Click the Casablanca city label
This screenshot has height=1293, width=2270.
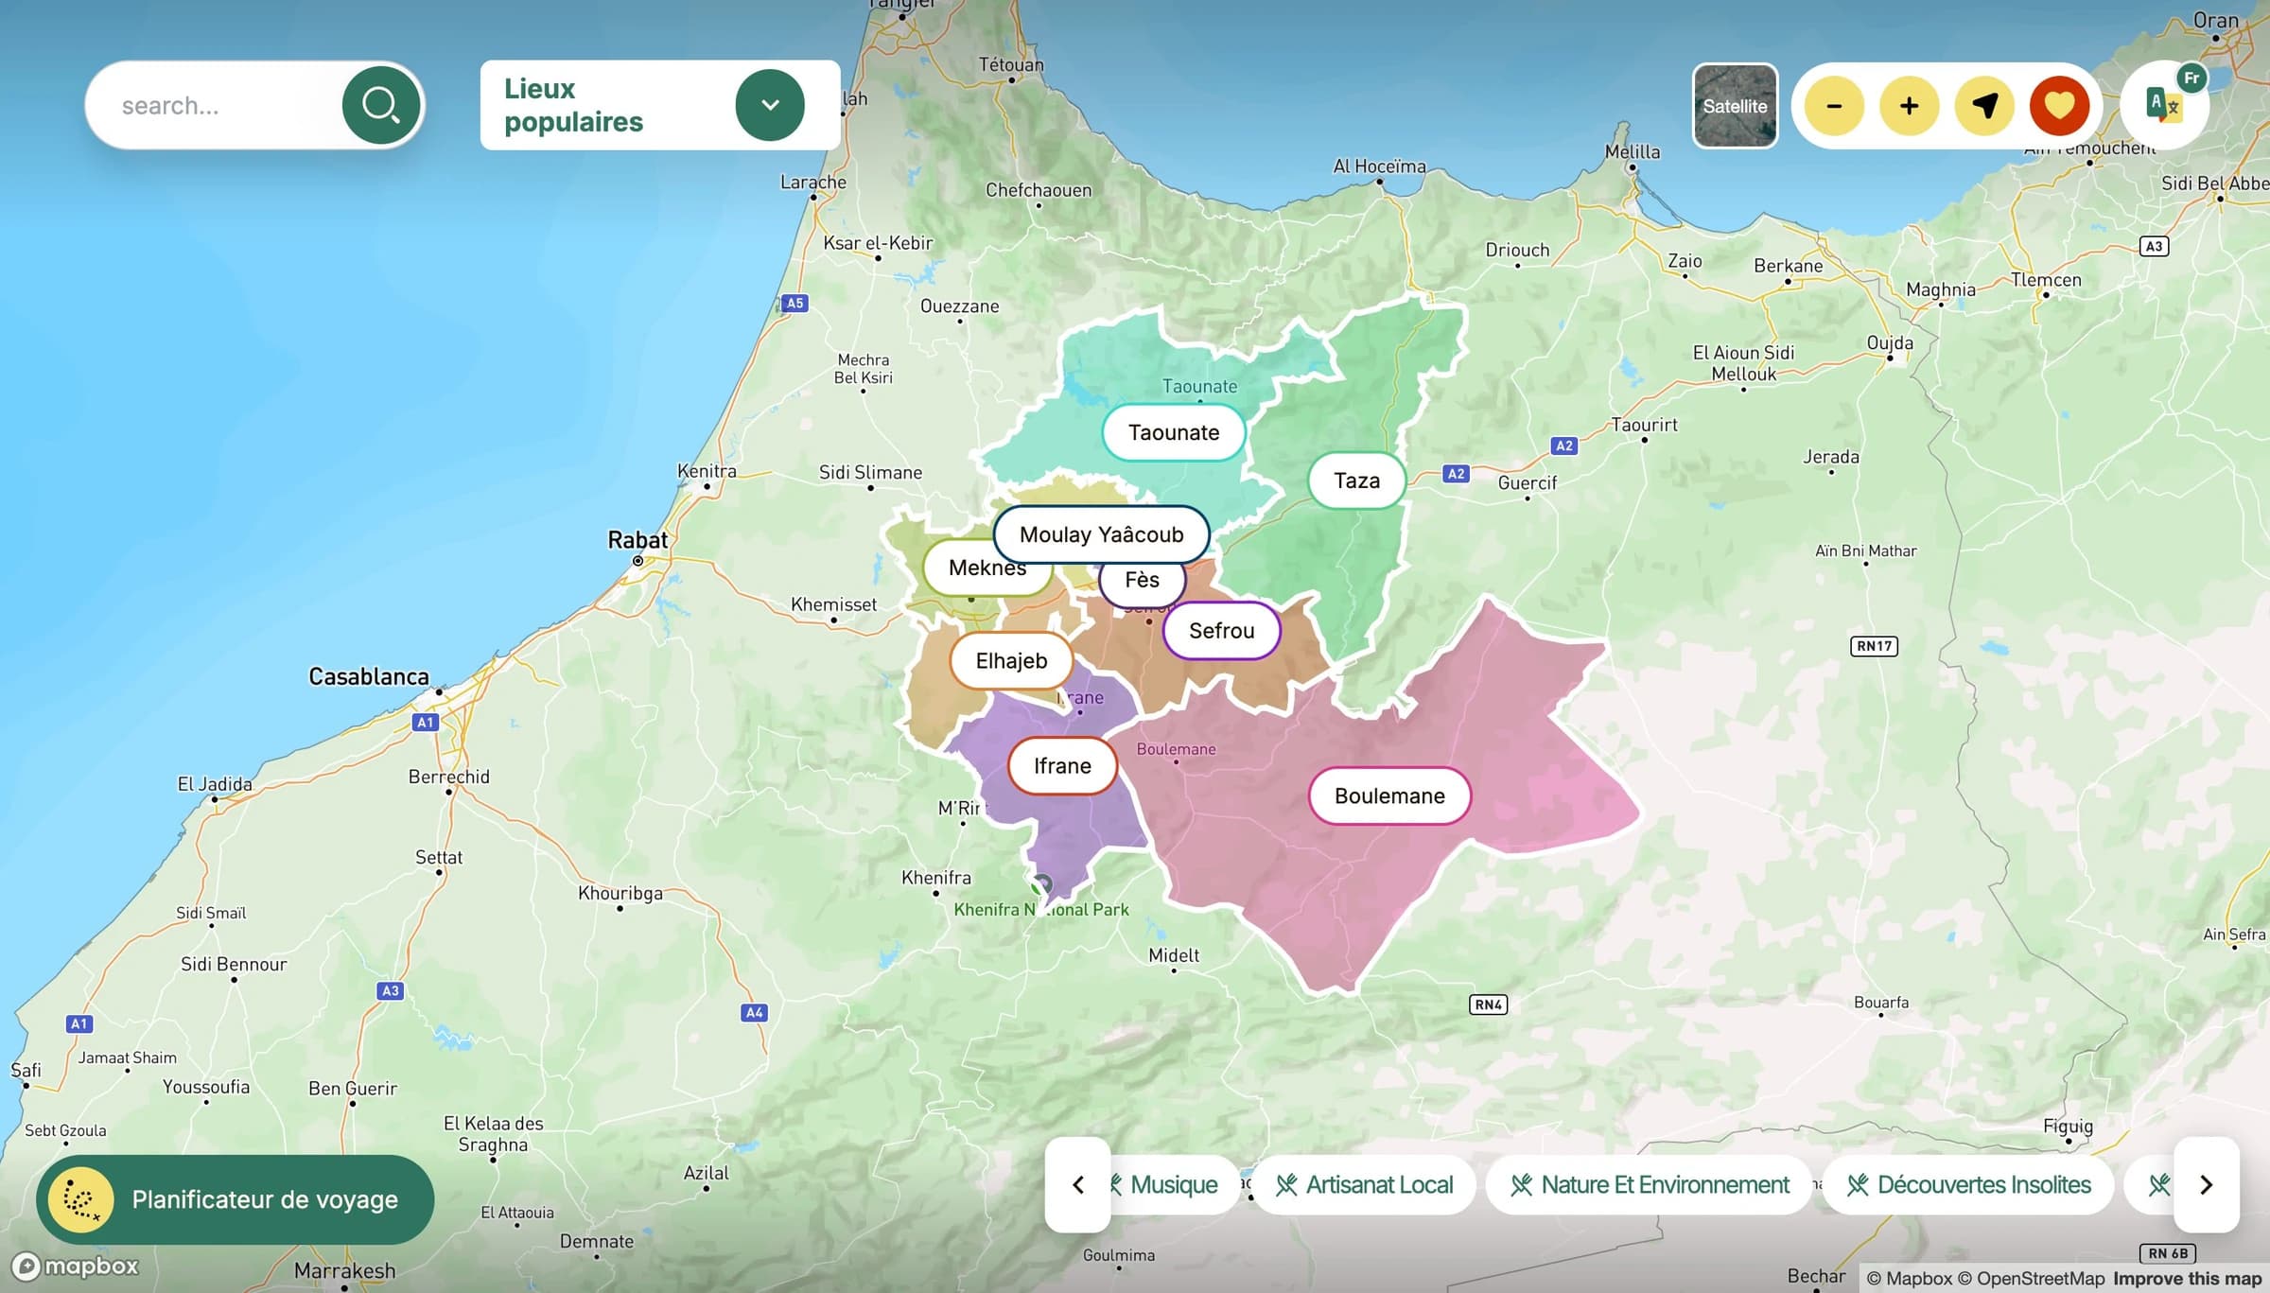(369, 677)
